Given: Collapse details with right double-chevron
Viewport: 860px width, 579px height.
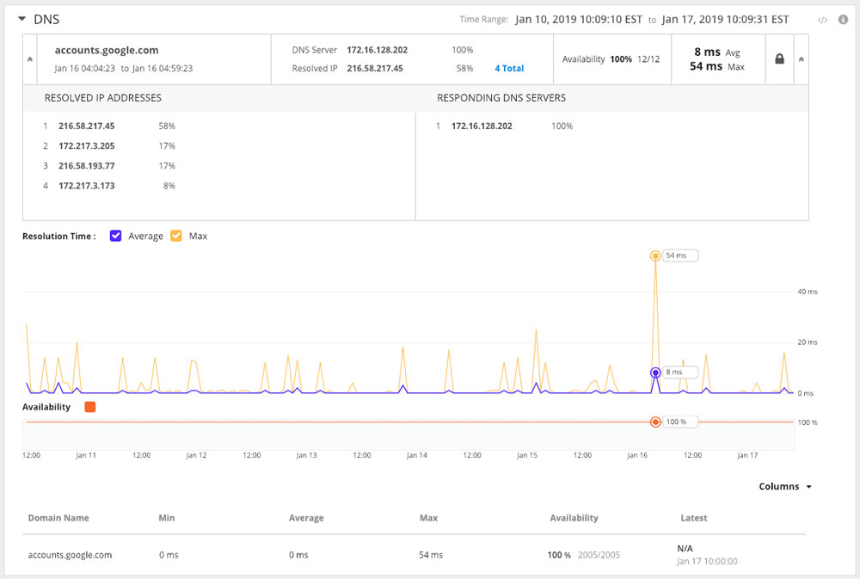Looking at the screenshot, I should (x=802, y=59).
